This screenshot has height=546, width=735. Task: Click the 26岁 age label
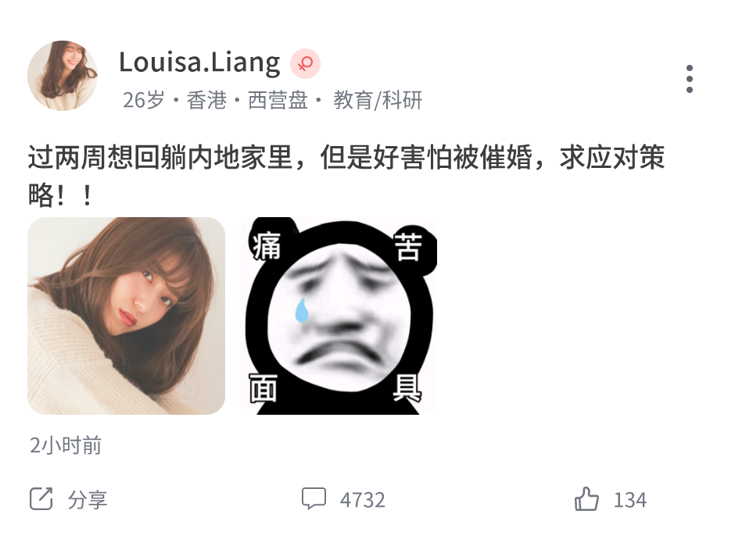coord(144,100)
